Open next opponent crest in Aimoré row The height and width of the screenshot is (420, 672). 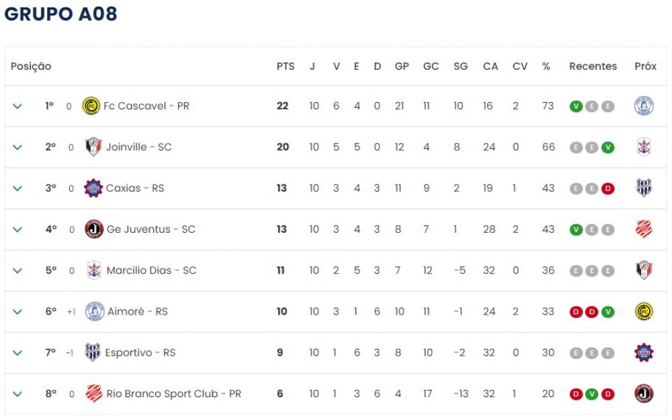644,311
